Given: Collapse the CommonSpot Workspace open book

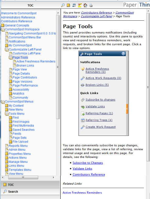Looking at the screenshot, I should pyautogui.click(x=3, y=29).
